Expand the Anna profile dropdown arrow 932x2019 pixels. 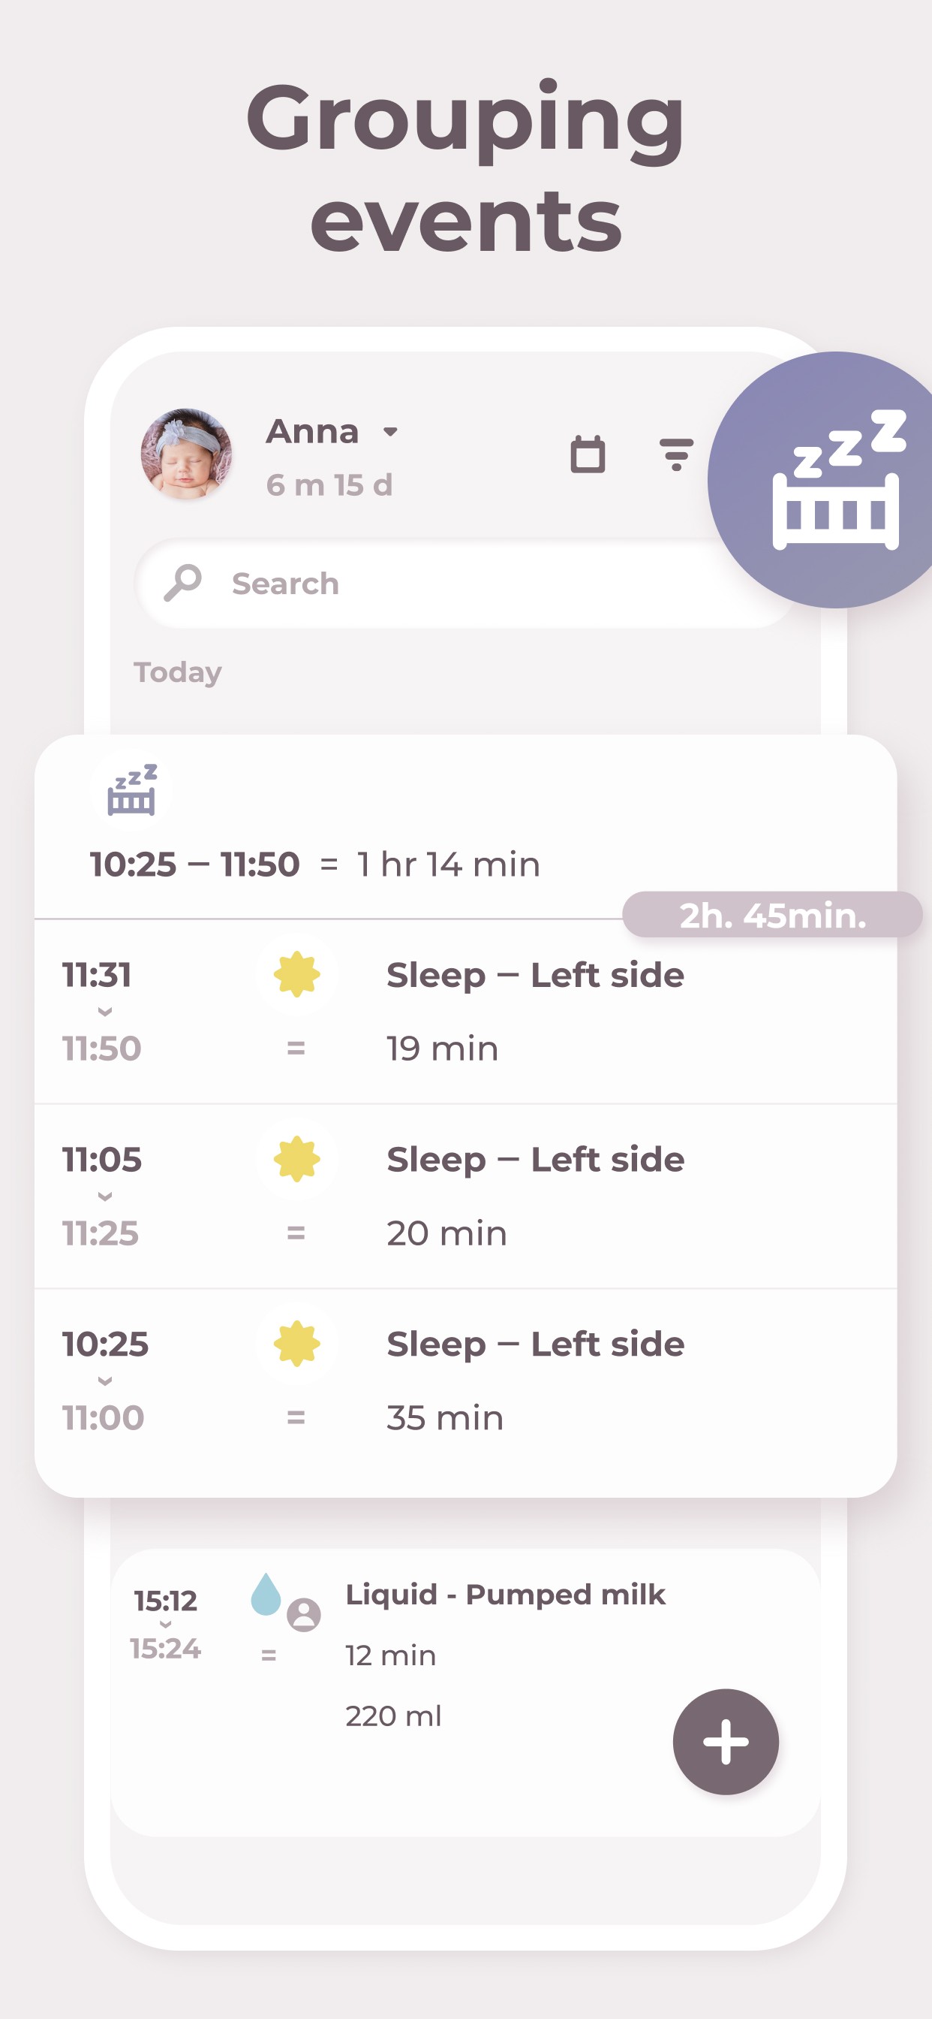[x=390, y=431]
